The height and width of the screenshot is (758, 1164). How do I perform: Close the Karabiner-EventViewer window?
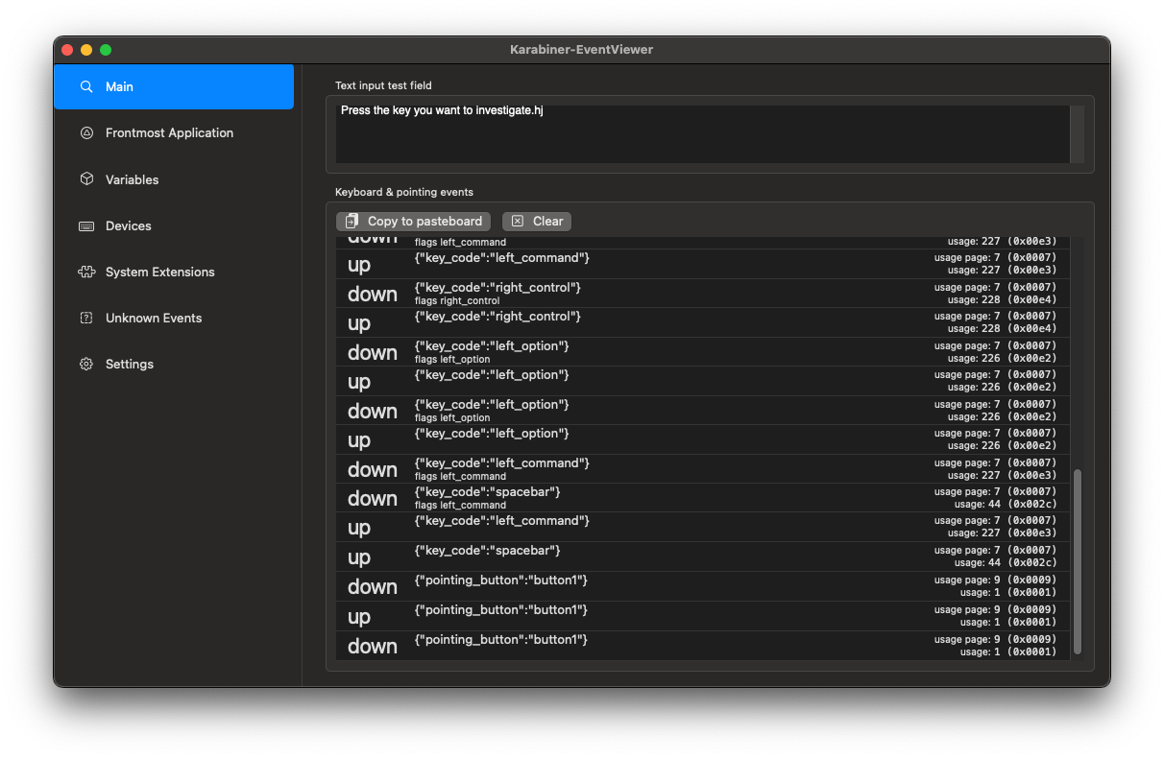67,50
